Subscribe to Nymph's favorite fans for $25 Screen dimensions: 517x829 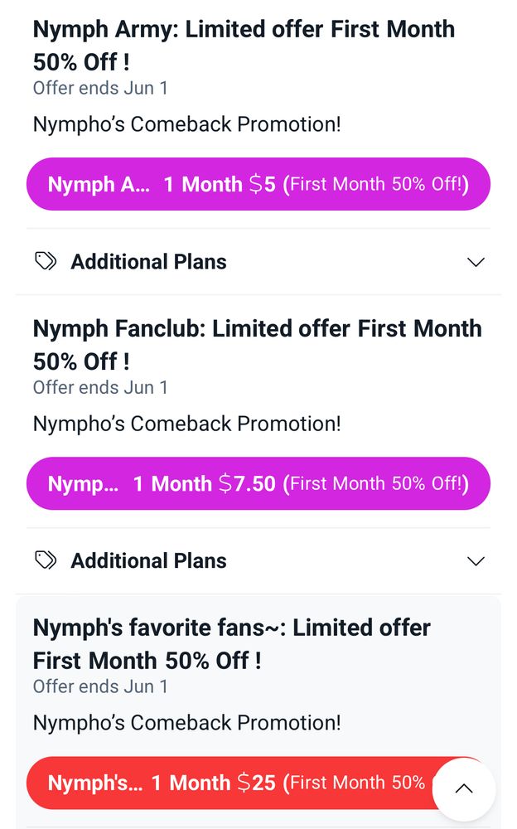pyautogui.click(x=224, y=783)
